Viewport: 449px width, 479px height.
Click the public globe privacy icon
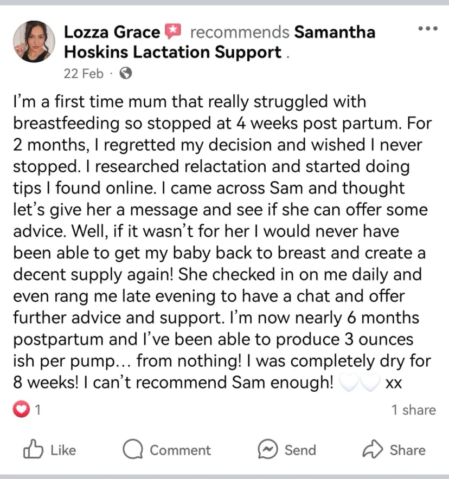(x=126, y=73)
